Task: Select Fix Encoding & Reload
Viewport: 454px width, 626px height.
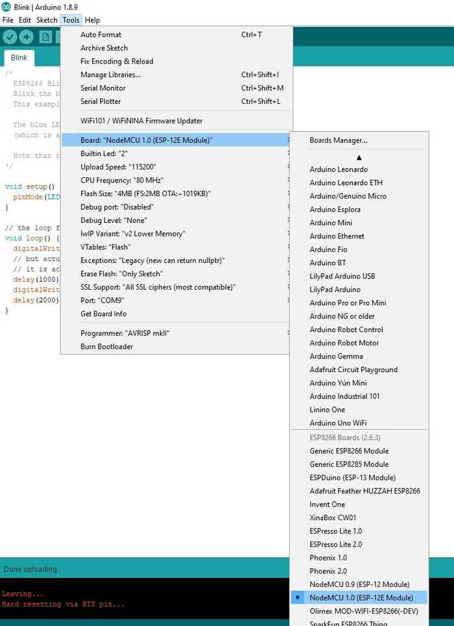Action: coord(176,62)
